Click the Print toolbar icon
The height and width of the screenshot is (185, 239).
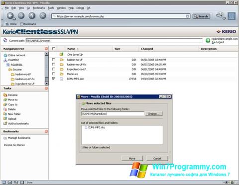pyautogui.click(x=220, y=15)
